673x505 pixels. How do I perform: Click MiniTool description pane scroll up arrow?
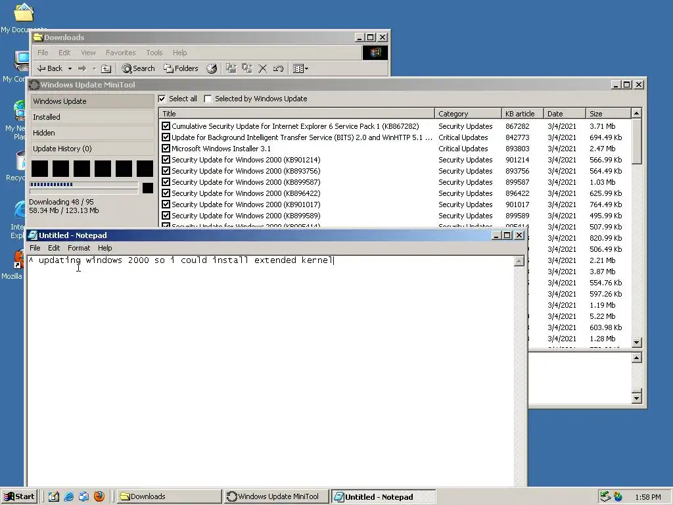click(x=636, y=358)
